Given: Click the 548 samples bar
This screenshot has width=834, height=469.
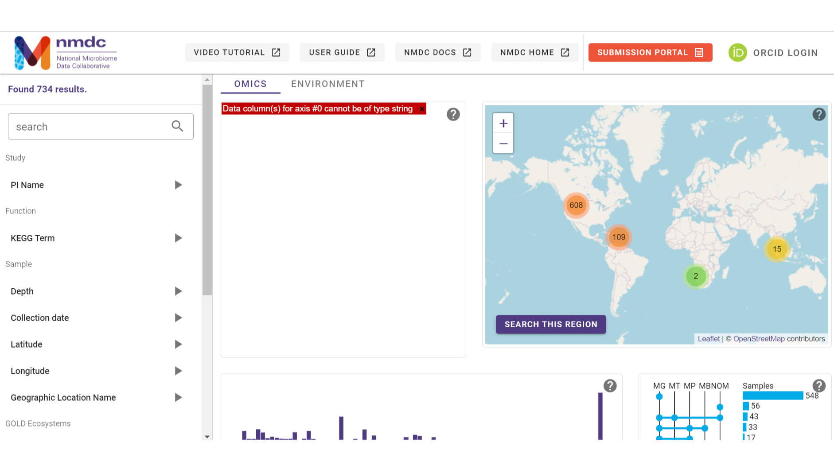Looking at the screenshot, I should [x=773, y=395].
